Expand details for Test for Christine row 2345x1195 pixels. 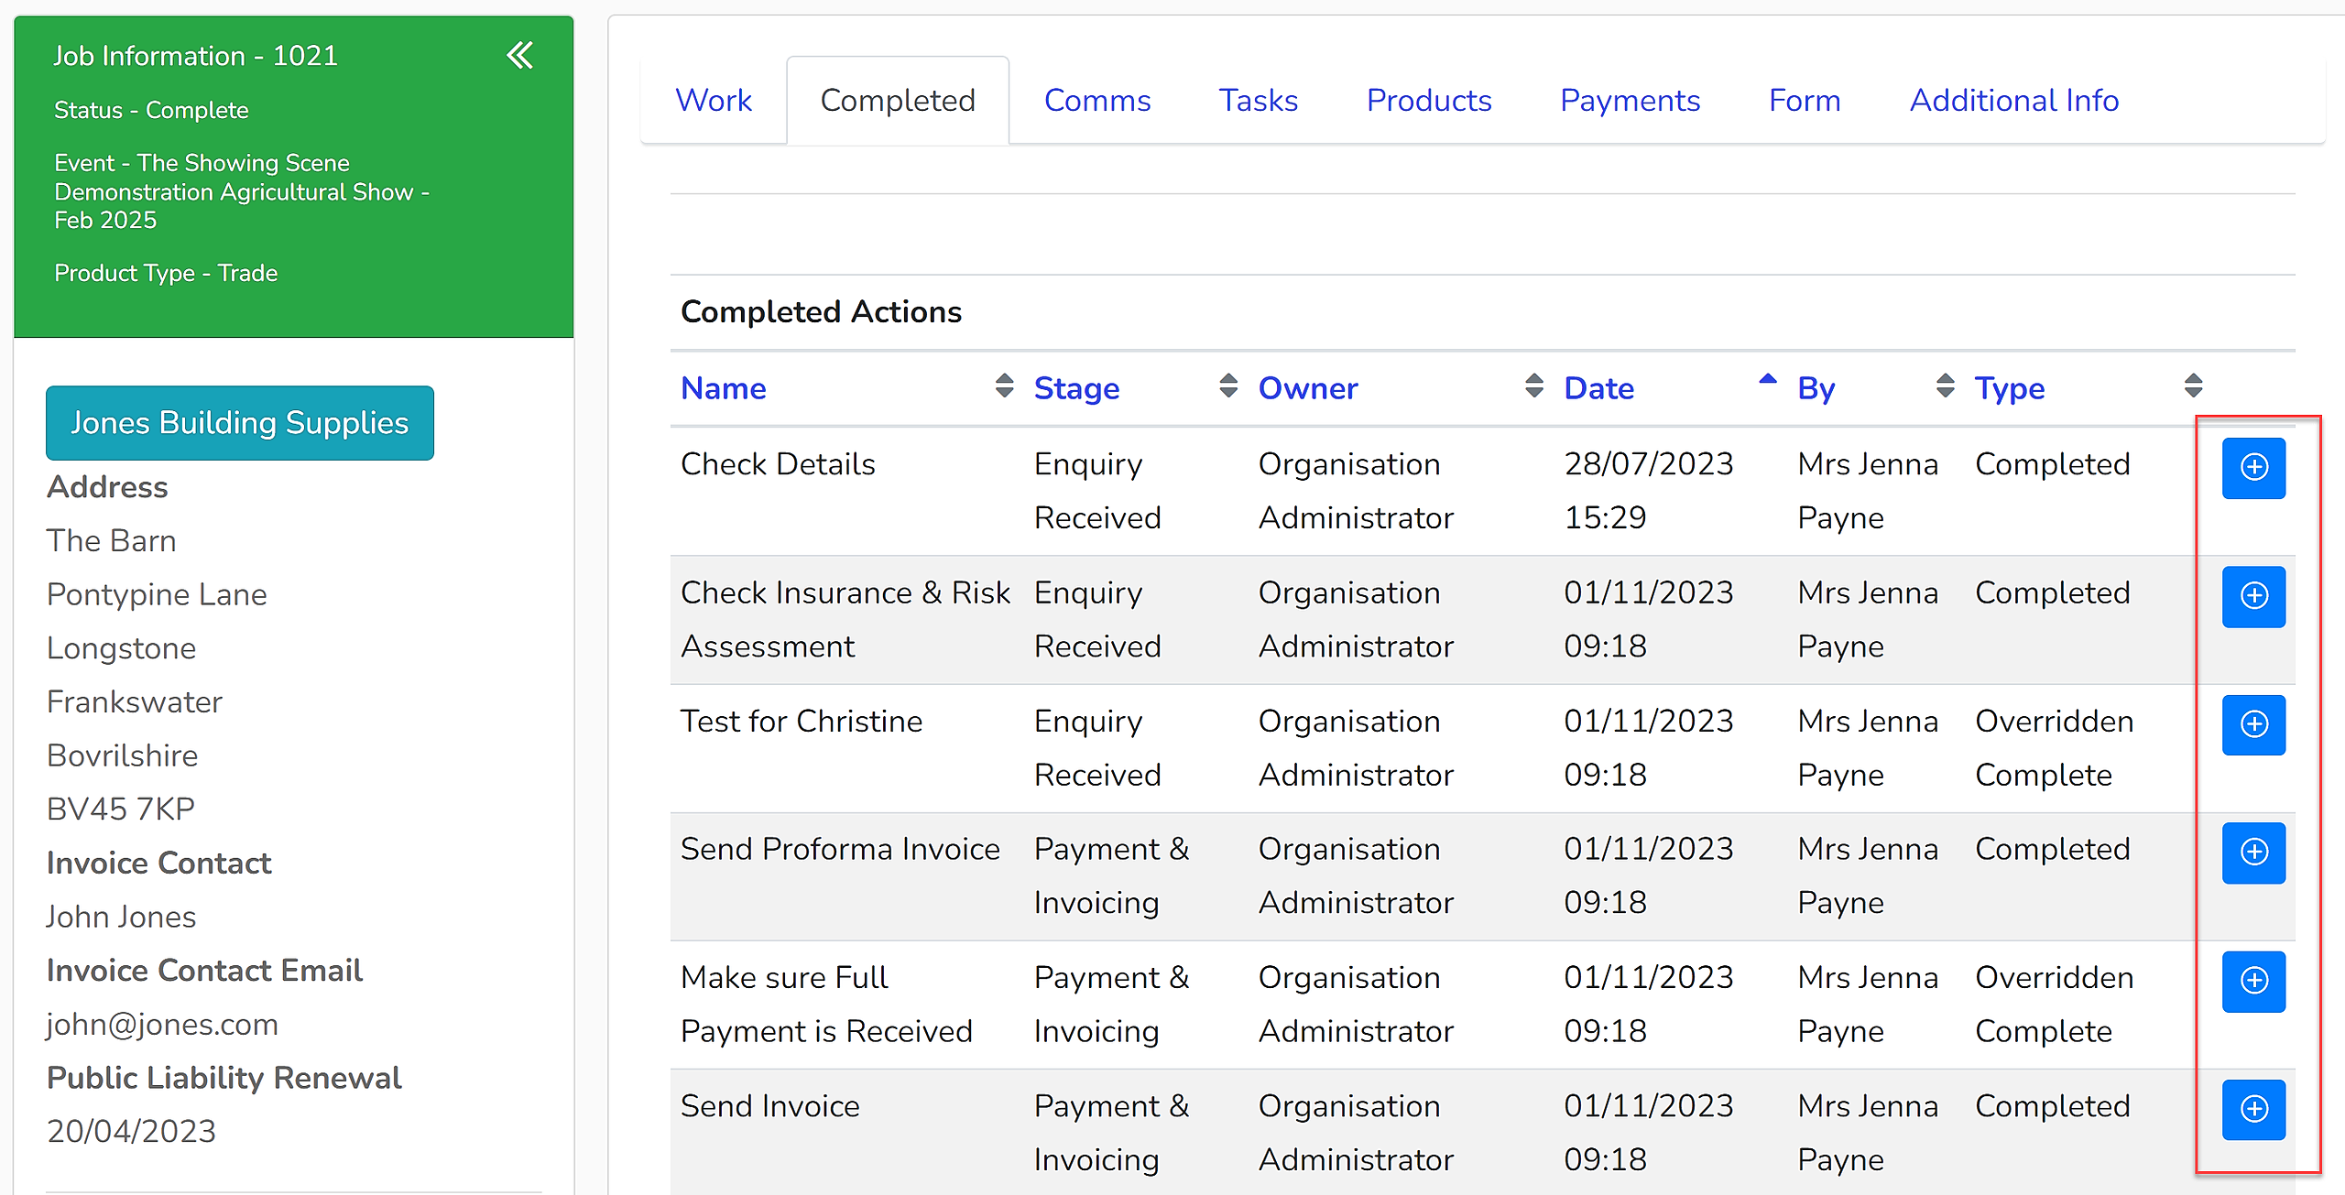point(2253,724)
